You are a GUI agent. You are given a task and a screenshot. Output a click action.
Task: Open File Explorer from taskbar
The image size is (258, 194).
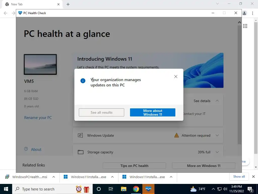(x=123, y=189)
